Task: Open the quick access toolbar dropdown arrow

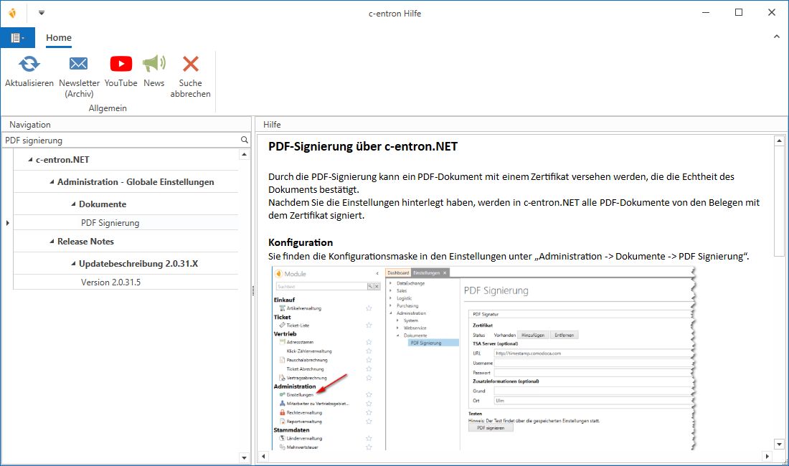Action: (42, 12)
